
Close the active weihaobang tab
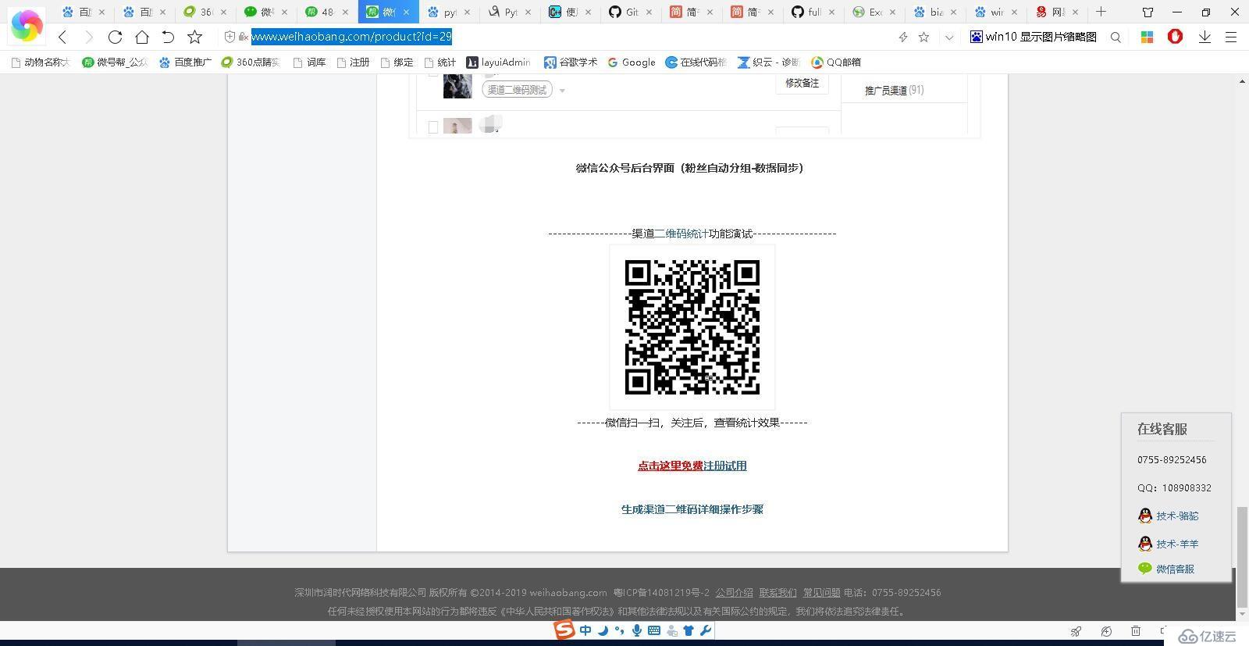tap(406, 12)
